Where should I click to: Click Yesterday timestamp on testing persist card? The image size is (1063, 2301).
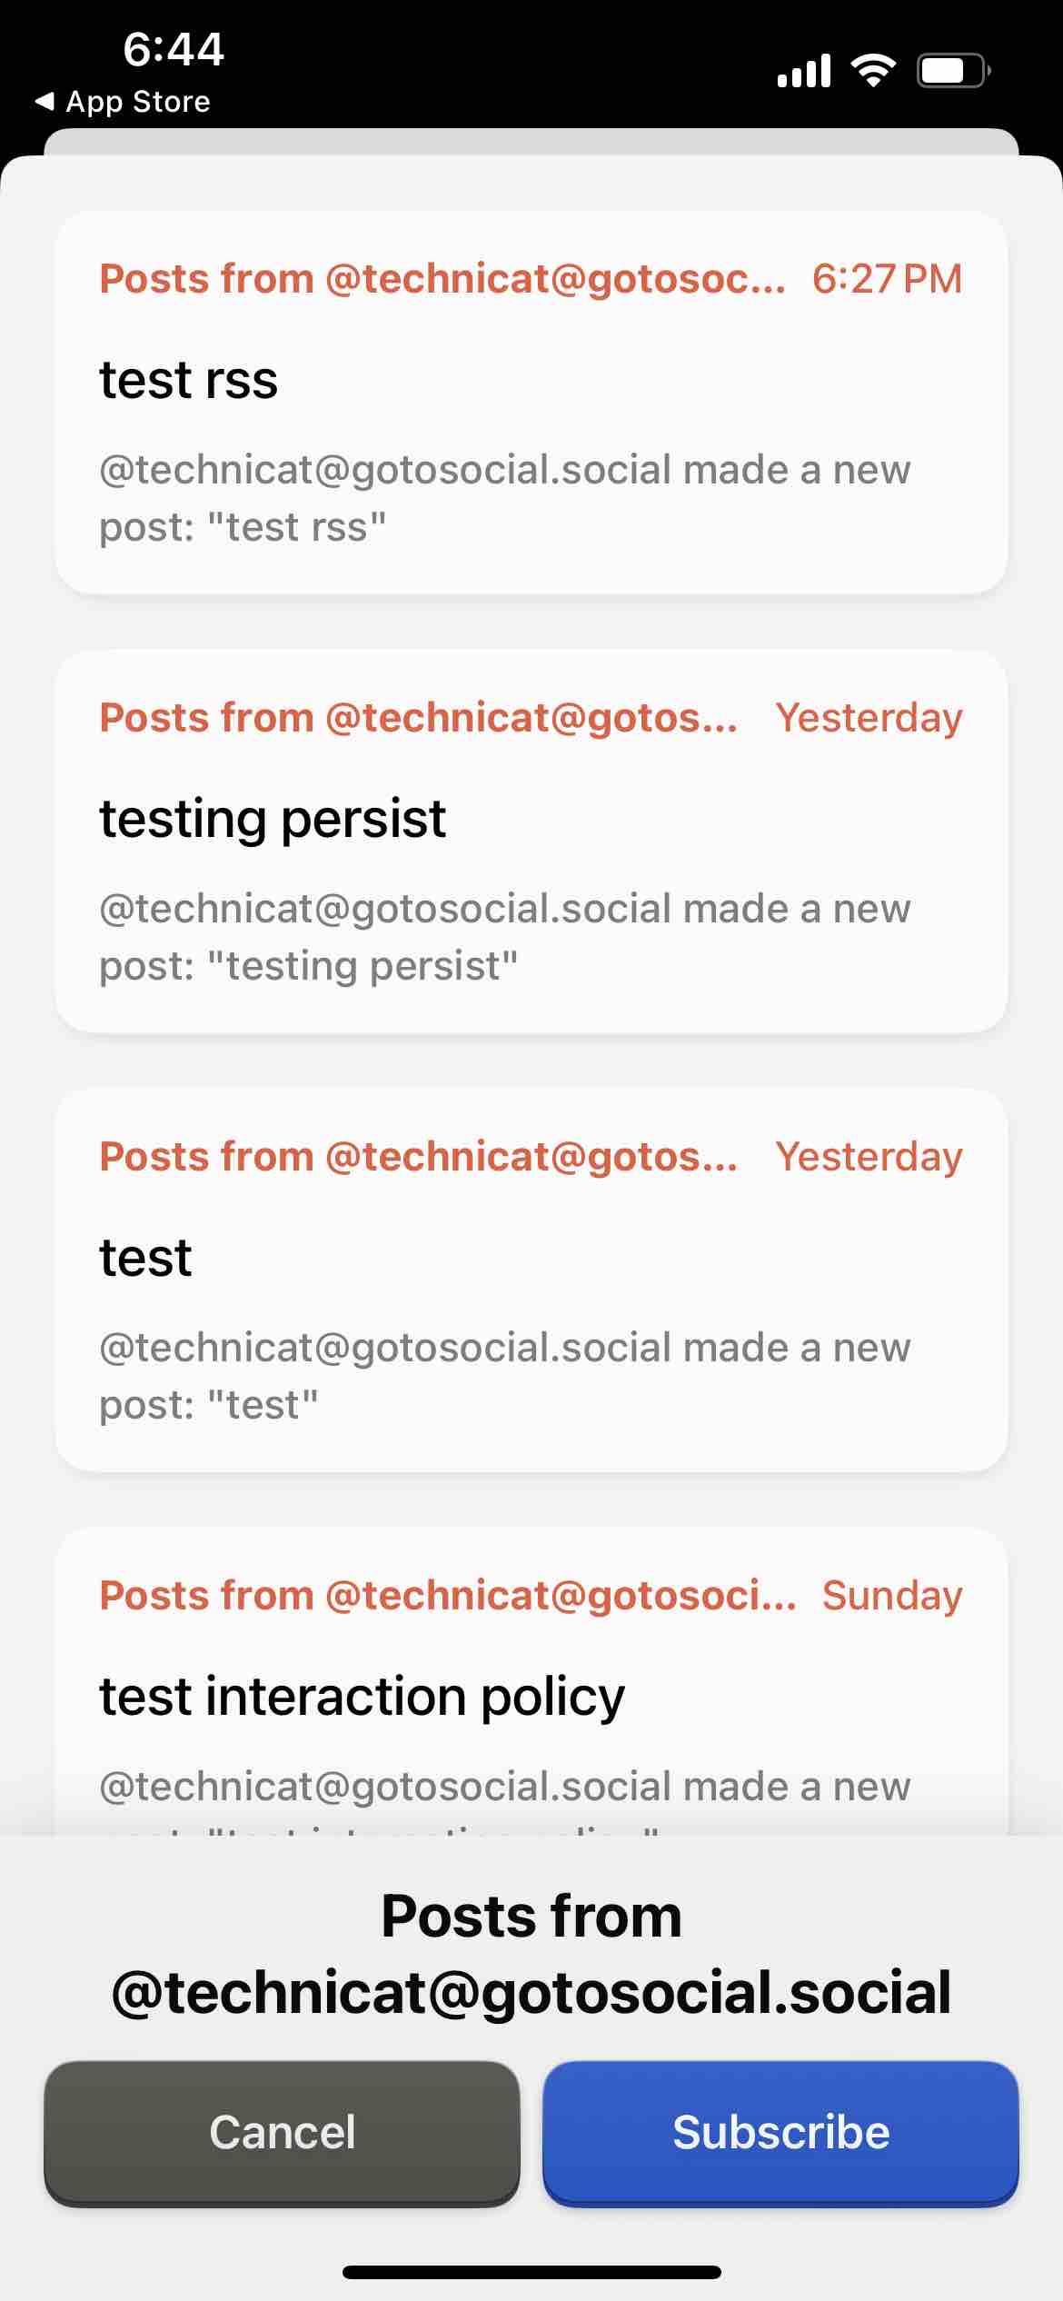pos(869,718)
